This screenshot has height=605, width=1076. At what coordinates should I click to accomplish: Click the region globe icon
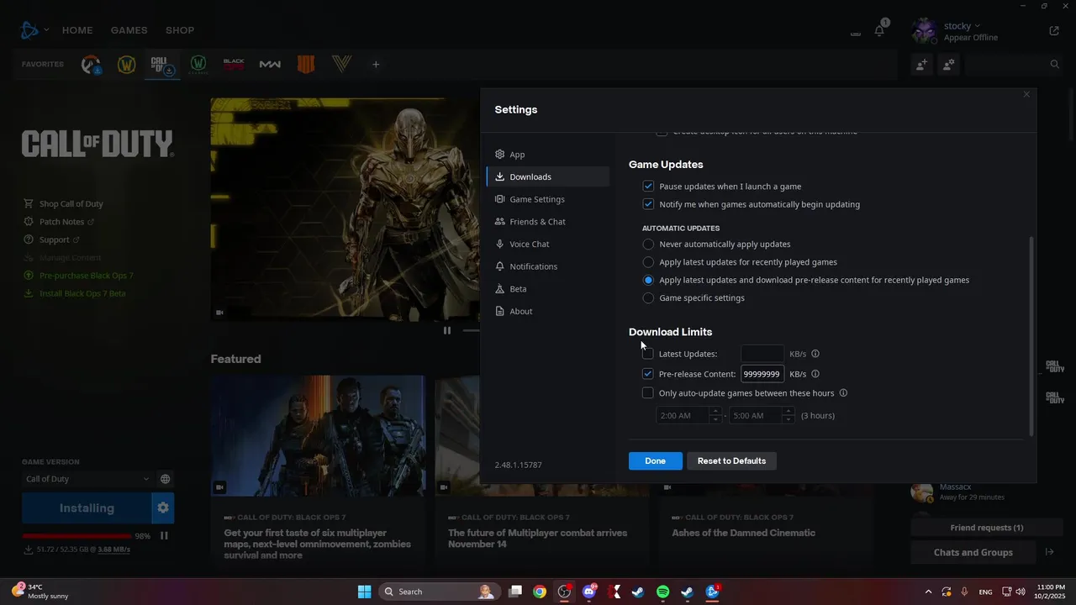tap(166, 479)
